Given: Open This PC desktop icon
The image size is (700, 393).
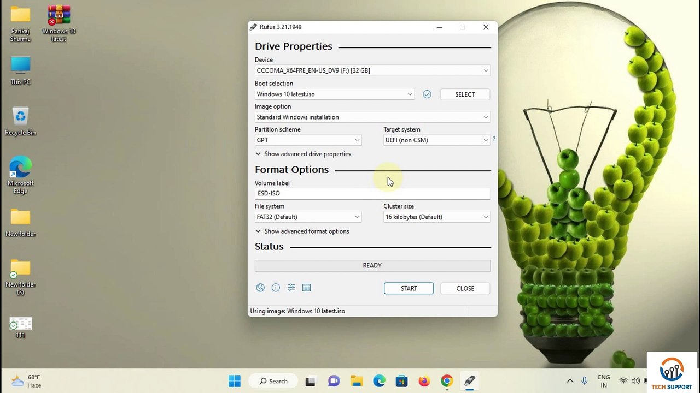Looking at the screenshot, I should (x=20, y=70).
